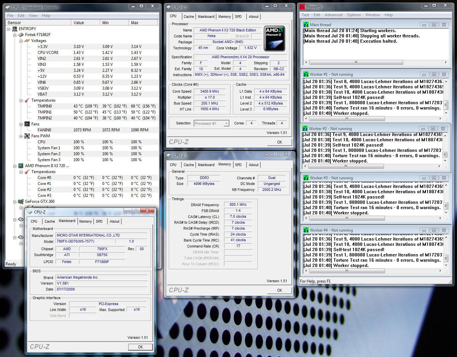Click the Worker #3 window icon
Viewport: 457px width, 357px height.
tap(306, 178)
